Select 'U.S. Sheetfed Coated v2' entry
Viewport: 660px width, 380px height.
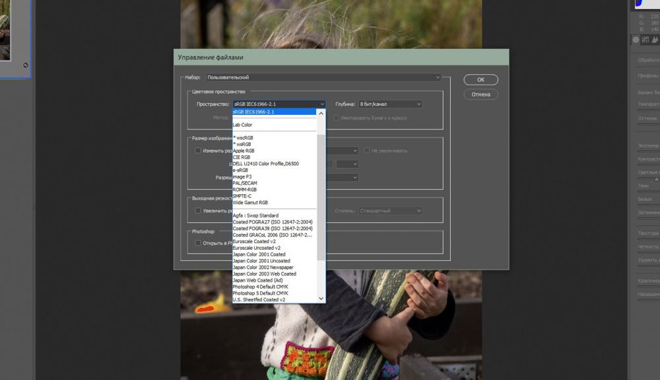coord(274,299)
